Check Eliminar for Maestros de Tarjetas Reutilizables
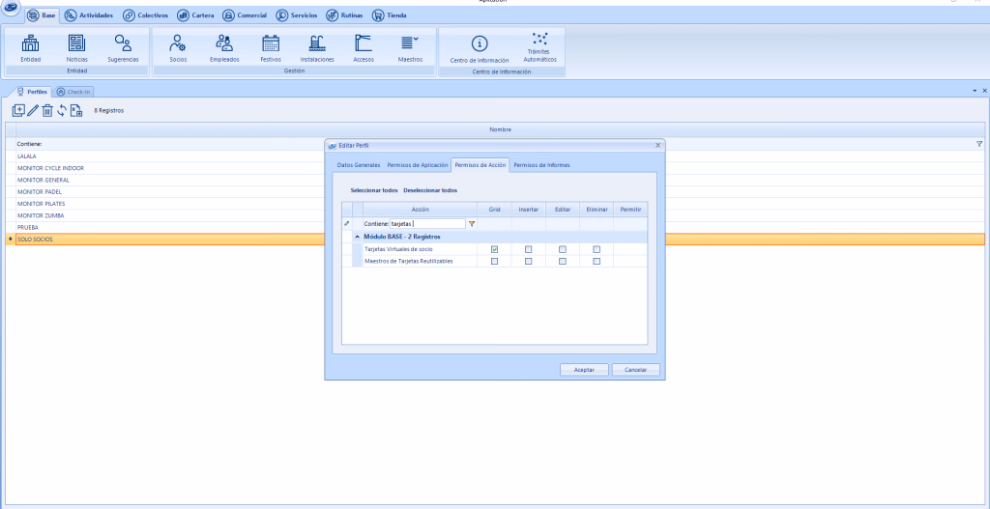 click(597, 261)
